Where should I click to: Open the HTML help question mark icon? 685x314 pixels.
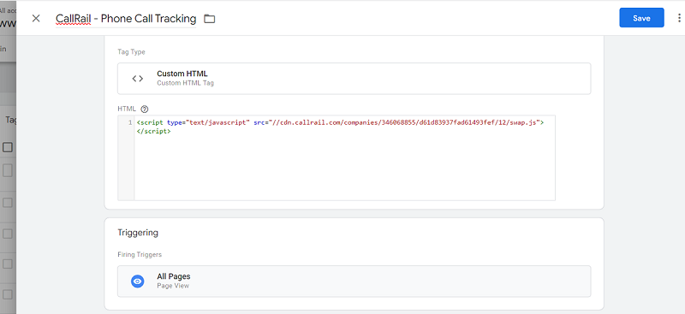point(145,110)
